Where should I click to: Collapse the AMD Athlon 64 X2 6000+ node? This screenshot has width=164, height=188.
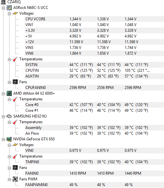click(3, 94)
